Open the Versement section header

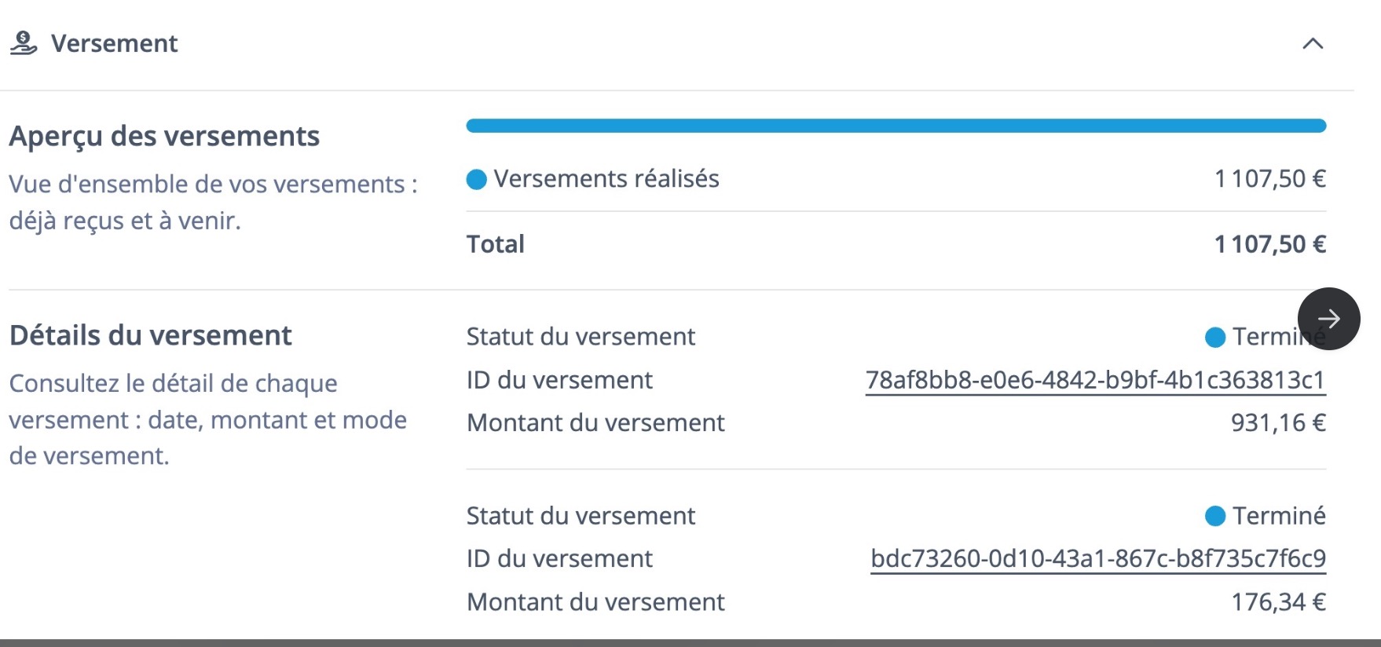[114, 43]
